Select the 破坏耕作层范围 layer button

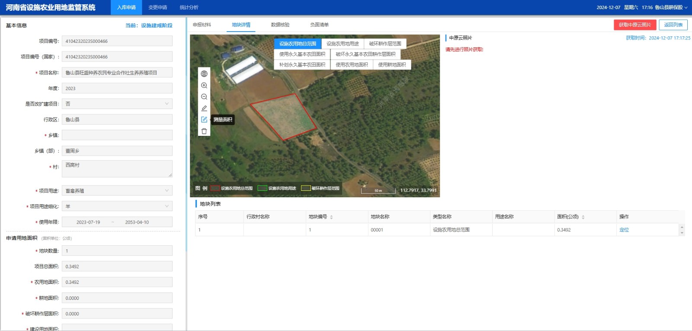click(385, 44)
